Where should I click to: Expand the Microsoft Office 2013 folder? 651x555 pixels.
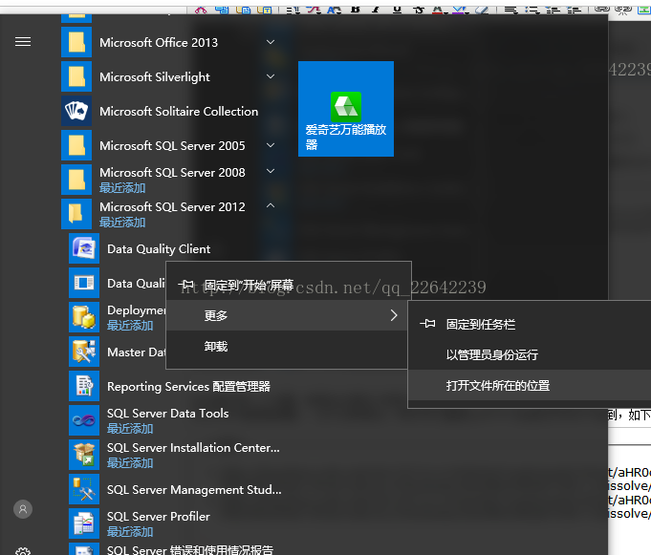click(271, 42)
